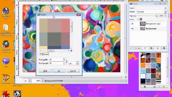Increase the Pixel width value
The height and width of the screenshot is (97, 172).
64,59
